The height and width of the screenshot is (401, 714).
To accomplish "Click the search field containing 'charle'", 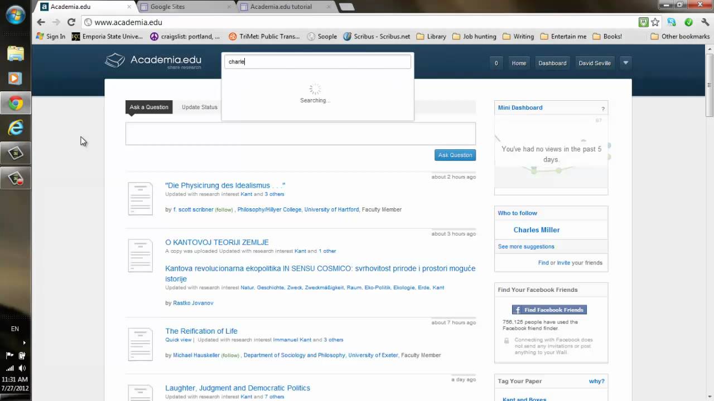I will click(317, 62).
